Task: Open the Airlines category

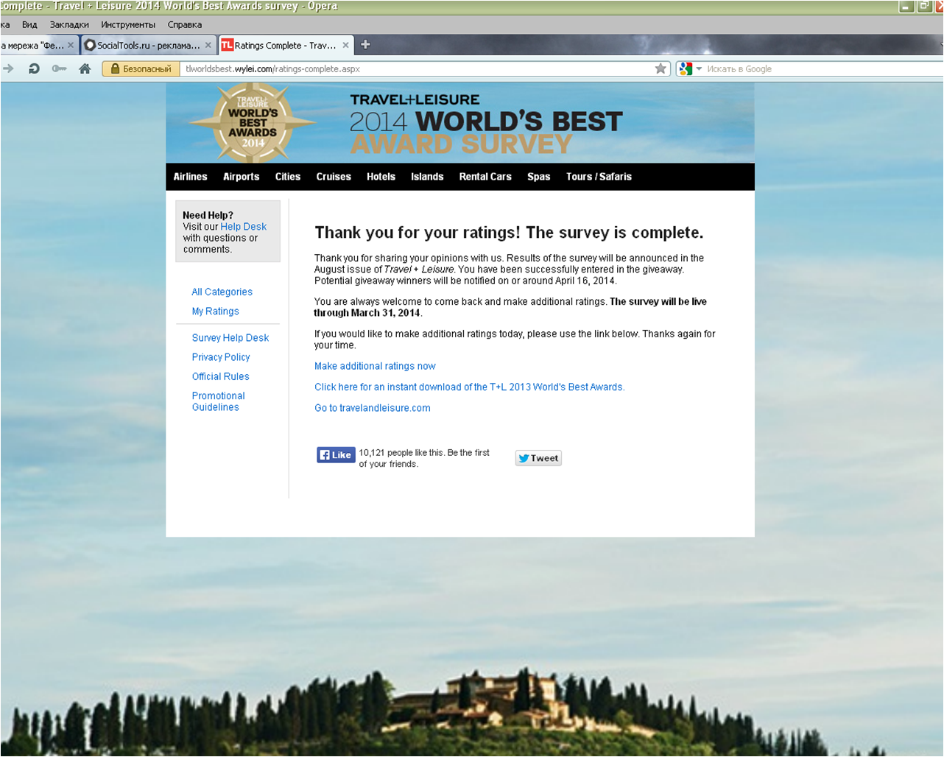Action: (190, 177)
